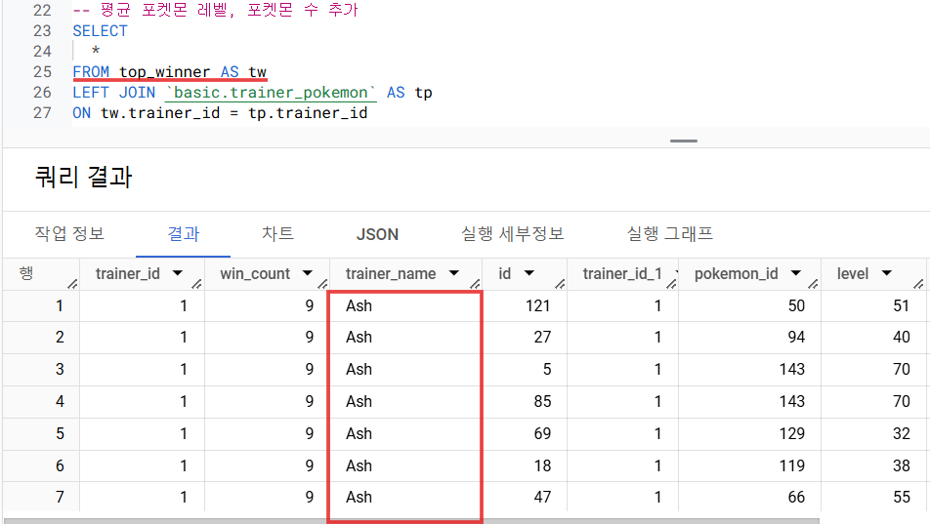This screenshot has width=930, height=524.
Task: Switch to the JSON tab
Action: coord(377,235)
